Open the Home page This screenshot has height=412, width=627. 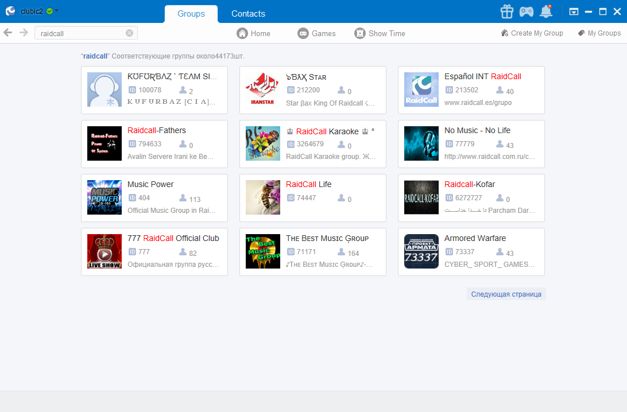pos(254,33)
